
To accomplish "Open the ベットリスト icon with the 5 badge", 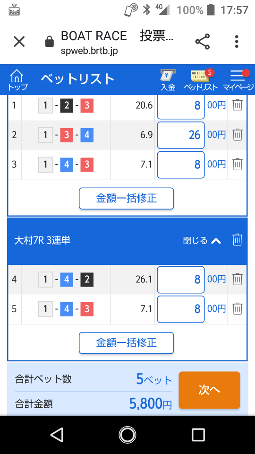I will click(201, 80).
